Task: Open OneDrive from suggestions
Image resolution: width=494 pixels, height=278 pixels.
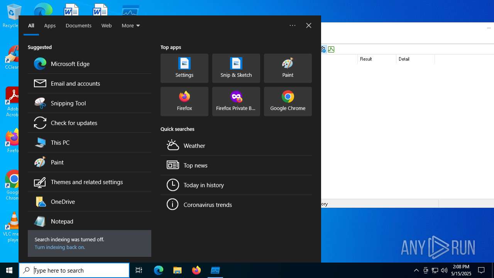Action: coord(90,202)
